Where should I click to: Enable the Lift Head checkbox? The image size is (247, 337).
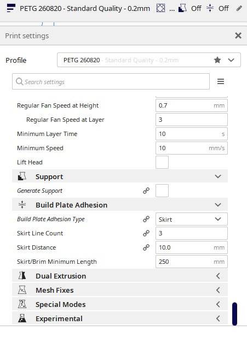(162, 162)
